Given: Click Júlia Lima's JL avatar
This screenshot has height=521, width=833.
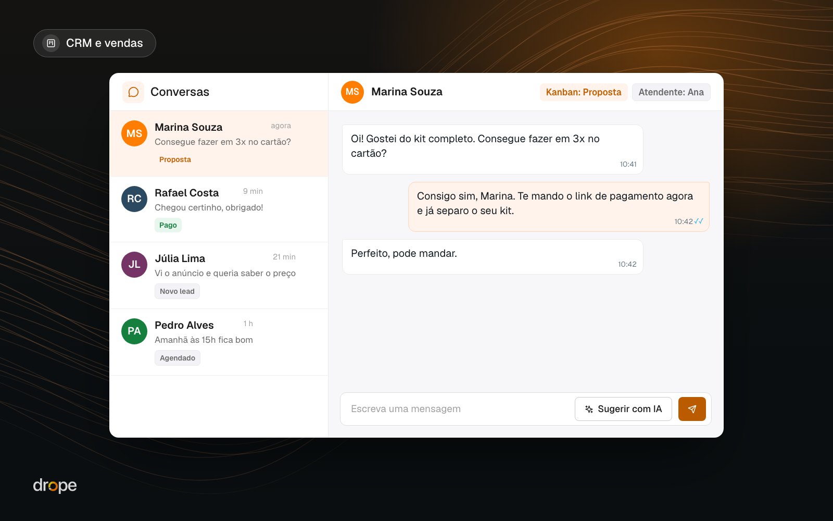Looking at the screenshot, I should (134, 265).
